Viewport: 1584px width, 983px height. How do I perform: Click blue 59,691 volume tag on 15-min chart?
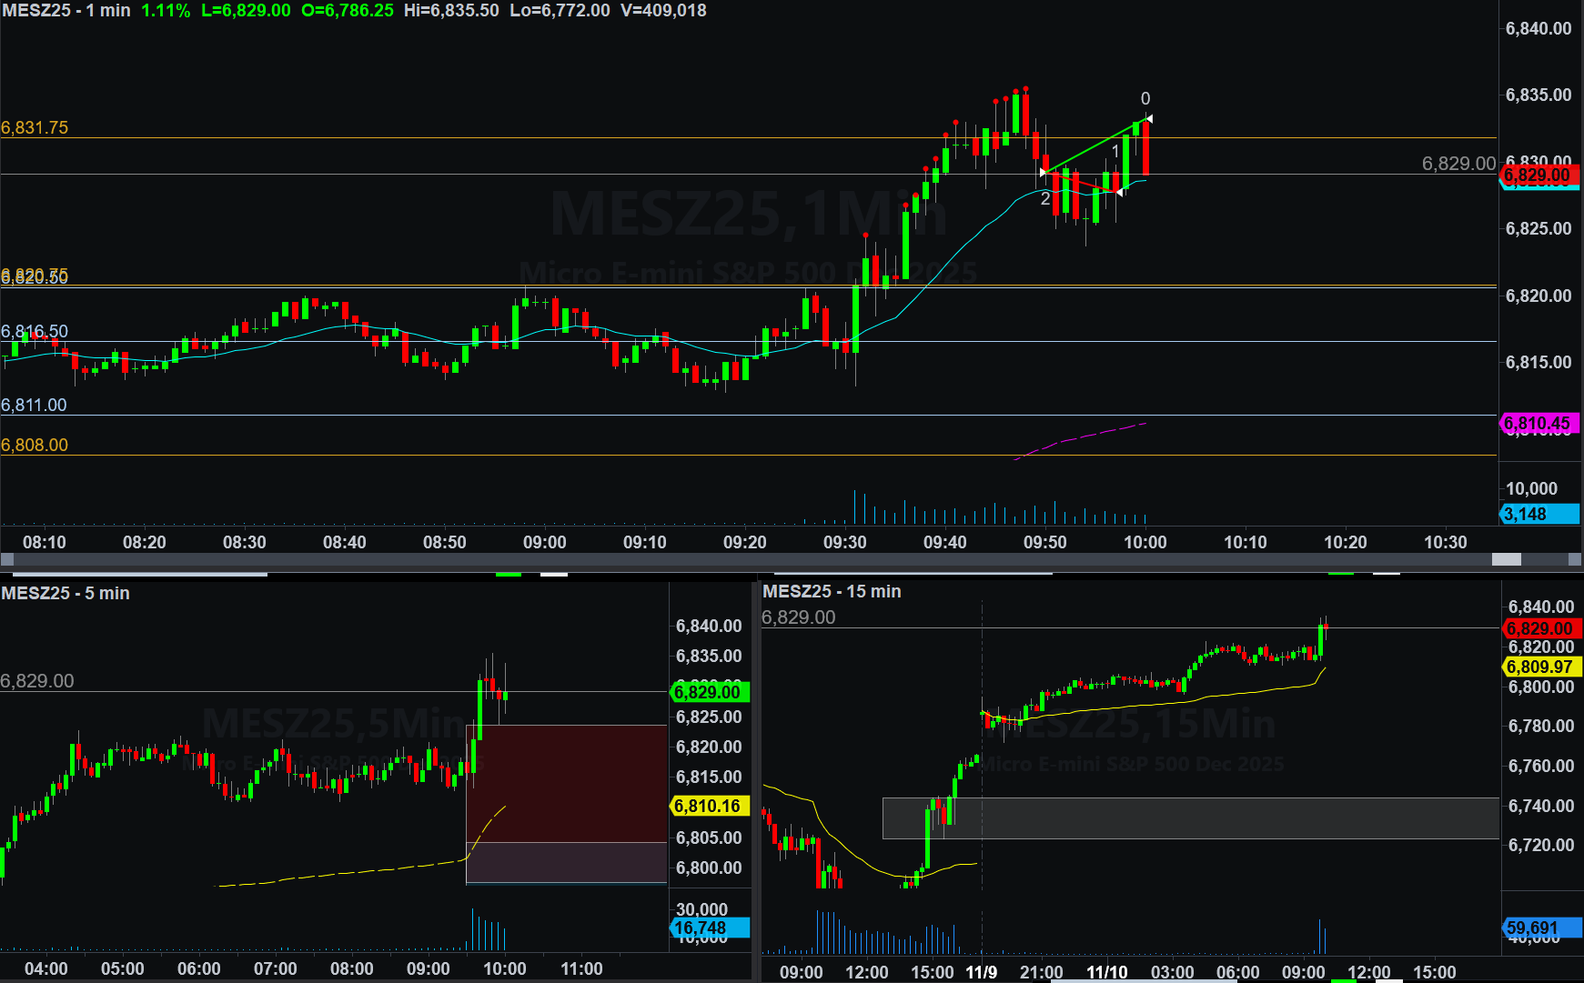1541,928
